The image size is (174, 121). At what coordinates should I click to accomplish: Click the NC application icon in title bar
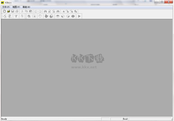tap(2, 3)
